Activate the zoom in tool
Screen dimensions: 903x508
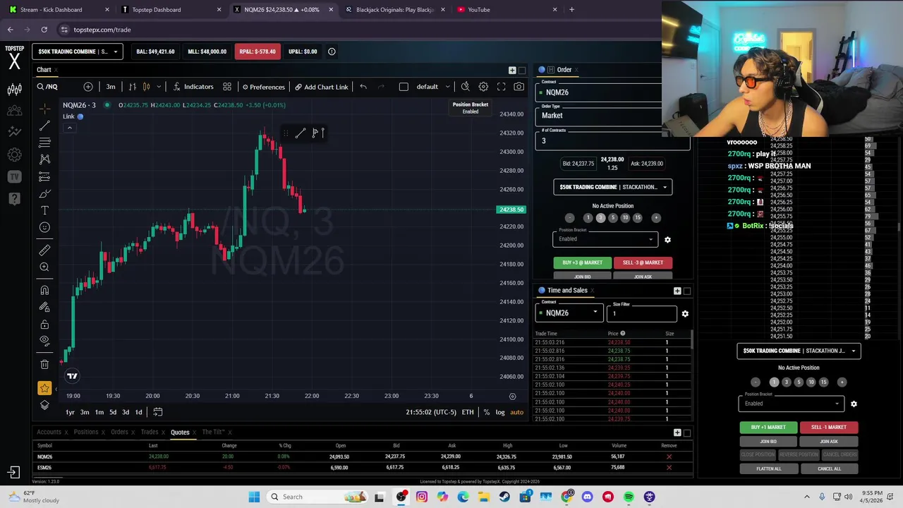tap(44, 267)
